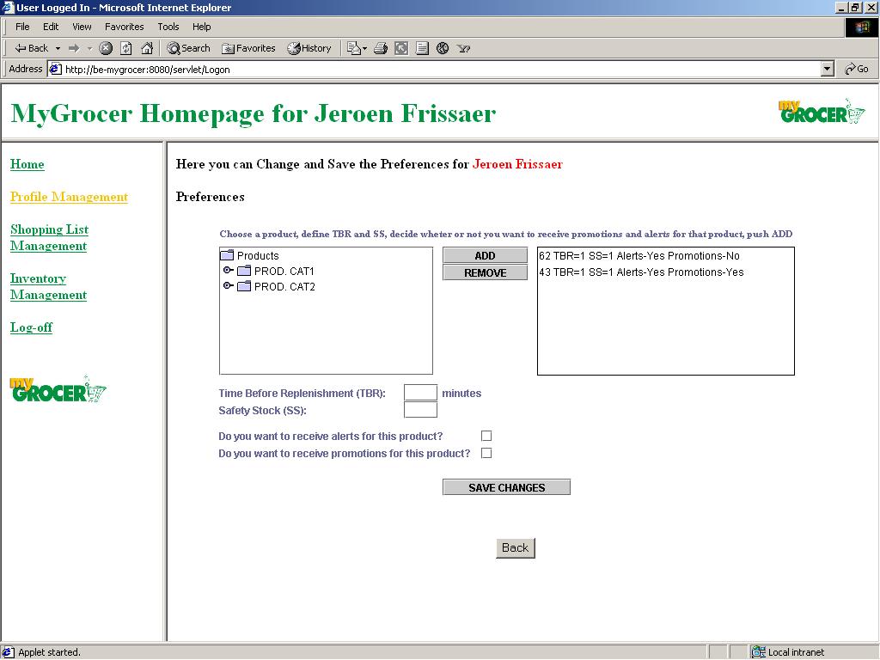Expand the PROD. CAT2 tree node
The image size is (880, 660).
click(228, 285)
